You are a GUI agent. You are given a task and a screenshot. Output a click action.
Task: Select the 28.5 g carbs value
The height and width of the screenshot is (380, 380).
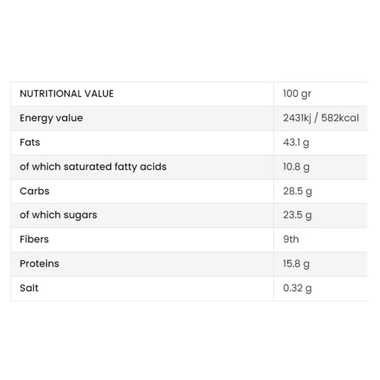click(x=297, y=191)
